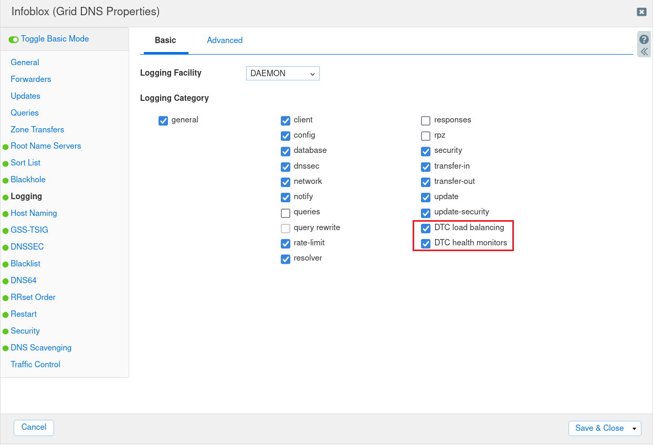Uncheck the DTC load balancing checkbox
653x445 pixels.
pos(426,228)
